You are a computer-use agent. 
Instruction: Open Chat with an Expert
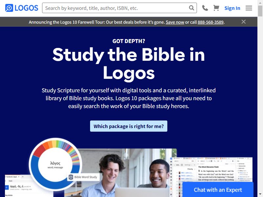point(218,190)
